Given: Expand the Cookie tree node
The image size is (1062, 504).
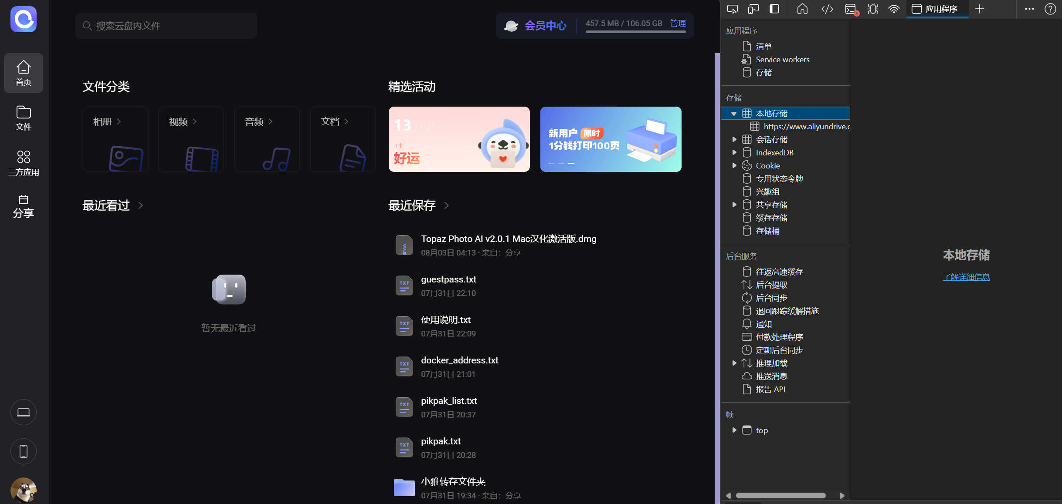Looking at the screenshot, I should 734,165.
